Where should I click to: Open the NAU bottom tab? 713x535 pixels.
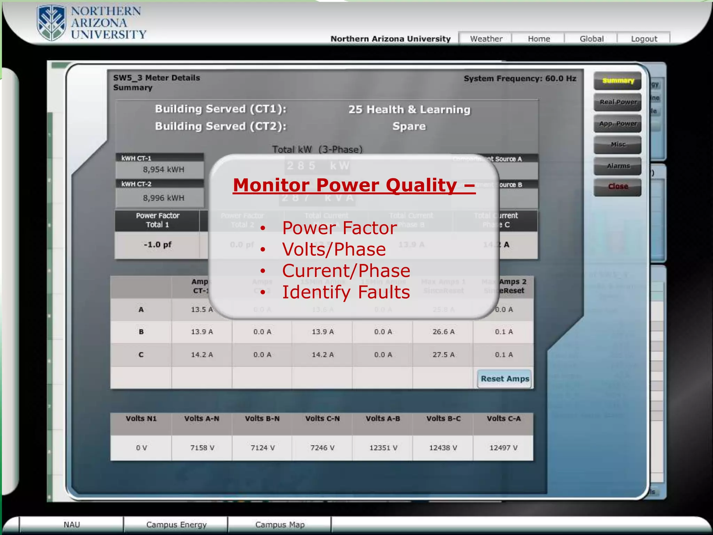click(72, 525)
